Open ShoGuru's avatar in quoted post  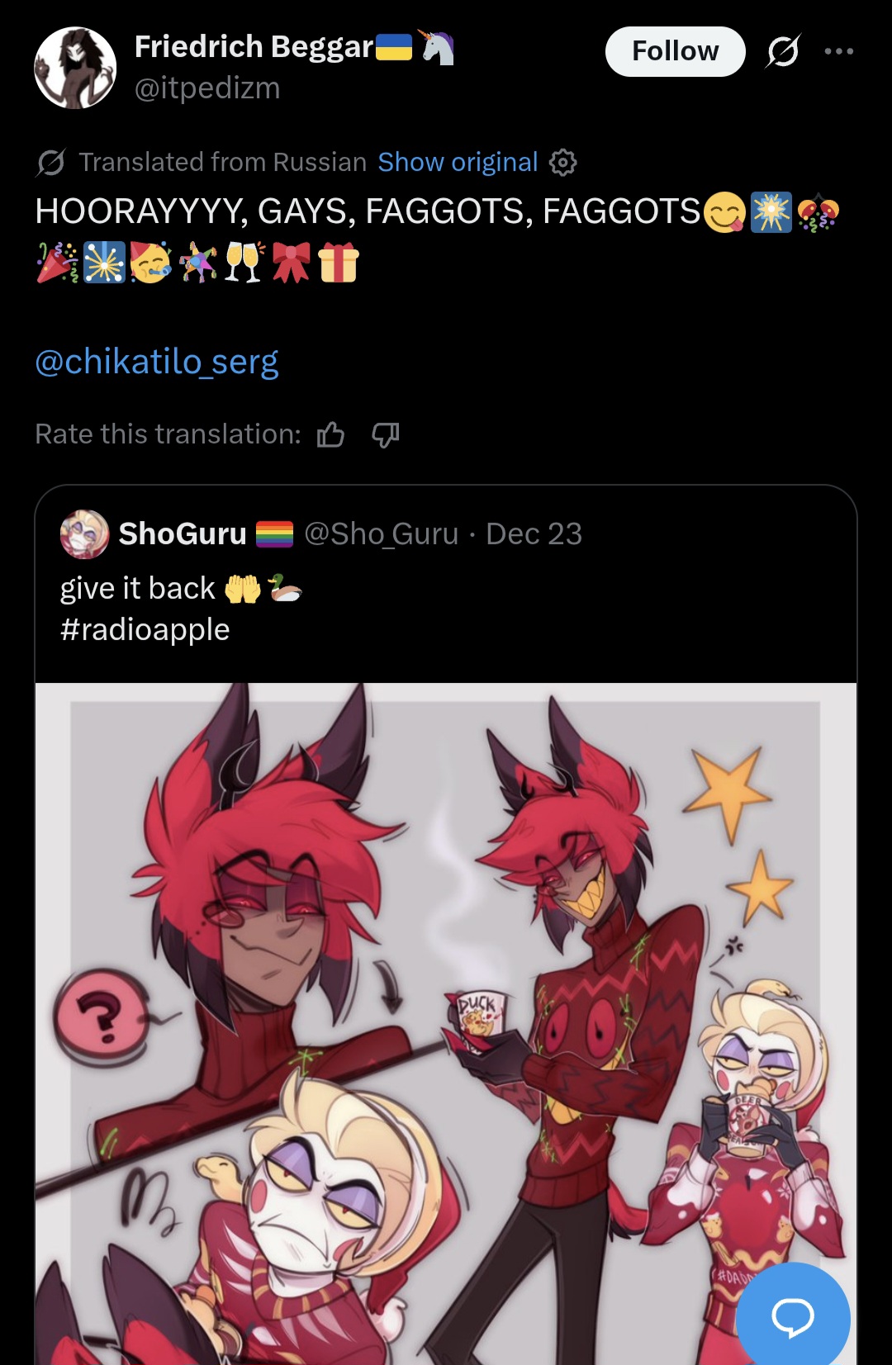point(84,534)
